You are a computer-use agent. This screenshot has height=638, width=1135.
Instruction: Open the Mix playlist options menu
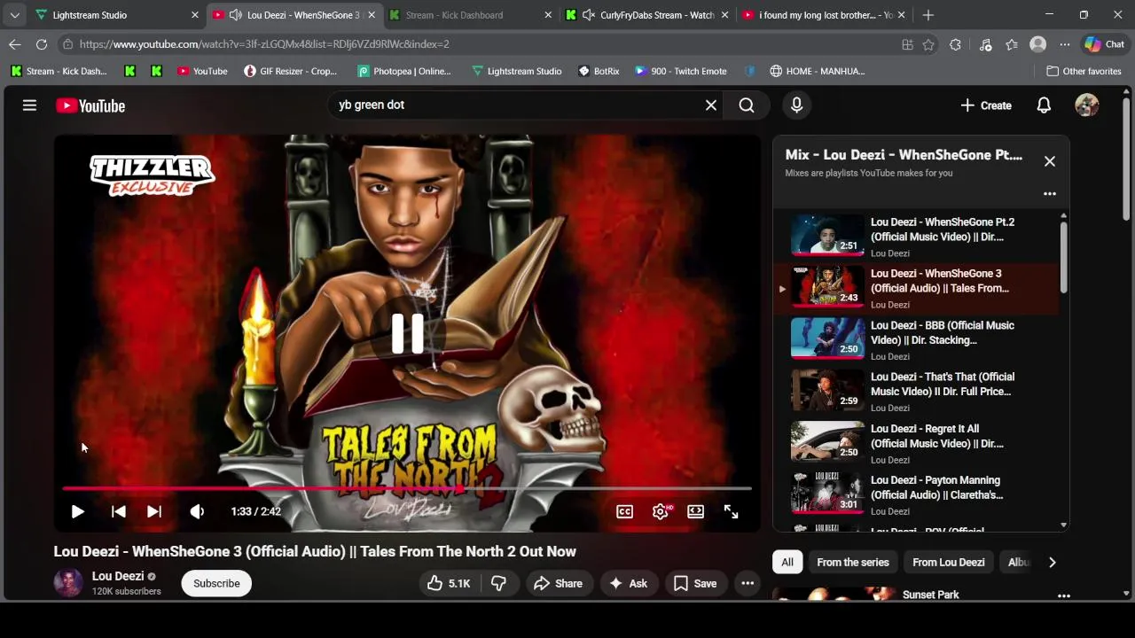click(1050, 193)
